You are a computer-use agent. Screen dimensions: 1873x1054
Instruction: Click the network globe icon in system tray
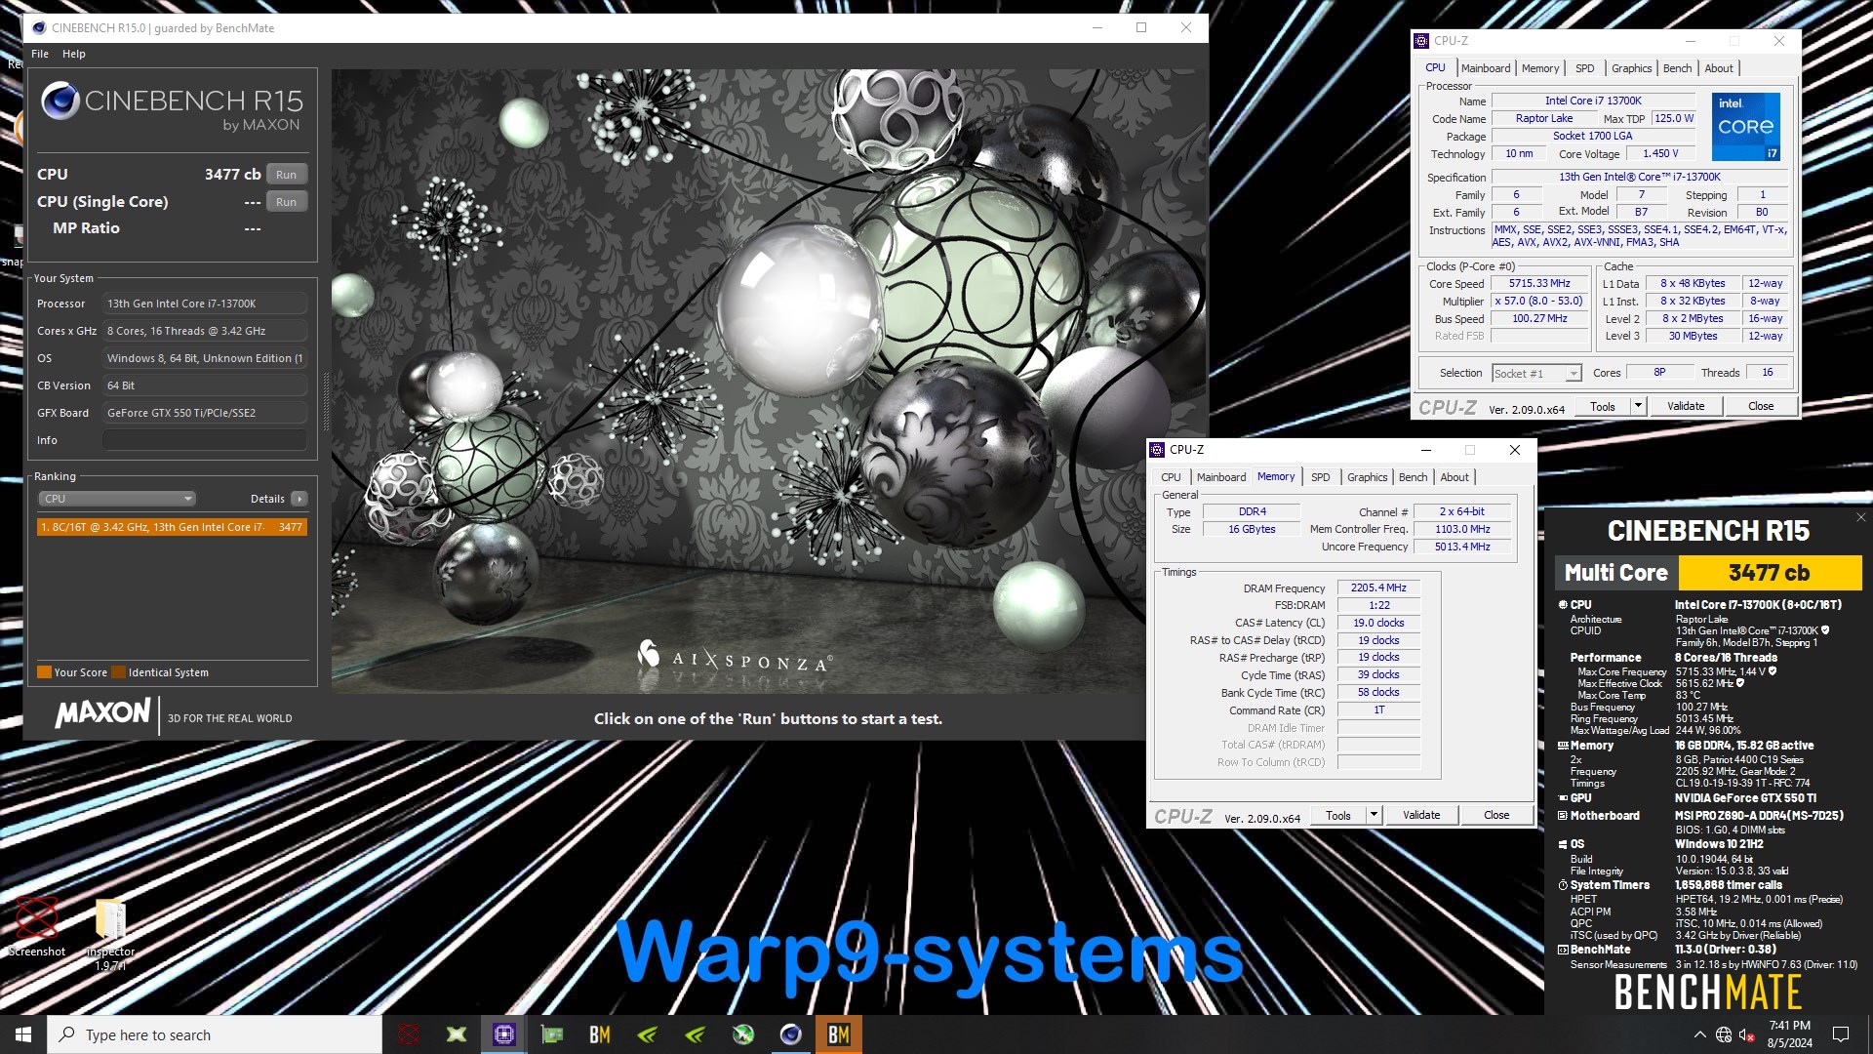(x=1724, y=1034)
